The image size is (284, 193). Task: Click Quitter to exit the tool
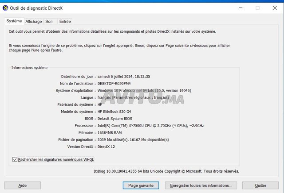(260, 185)
